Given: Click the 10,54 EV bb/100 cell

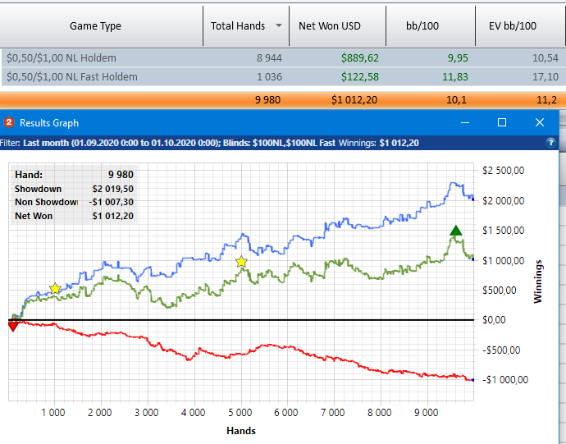Looking at the screenshot, I should coord(545,57).
